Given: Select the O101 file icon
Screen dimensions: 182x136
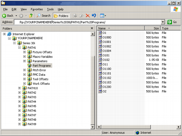Looking at the screenshot, I should coord(100,55).
